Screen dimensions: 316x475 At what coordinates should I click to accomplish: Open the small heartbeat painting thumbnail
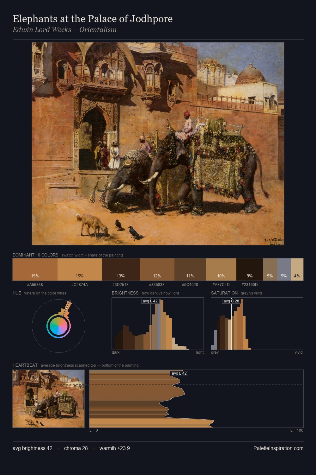49,399
